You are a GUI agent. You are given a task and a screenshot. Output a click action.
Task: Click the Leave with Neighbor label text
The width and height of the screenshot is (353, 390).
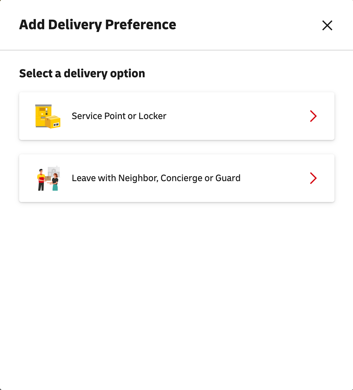click(156, 178)
